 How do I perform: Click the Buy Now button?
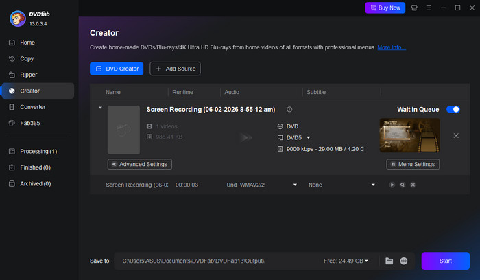pos(385,8)
